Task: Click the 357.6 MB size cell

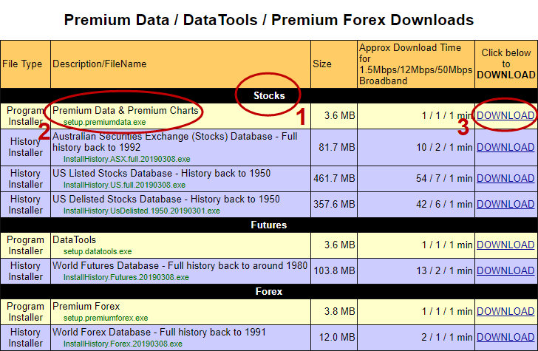Action: pos(334,204)
